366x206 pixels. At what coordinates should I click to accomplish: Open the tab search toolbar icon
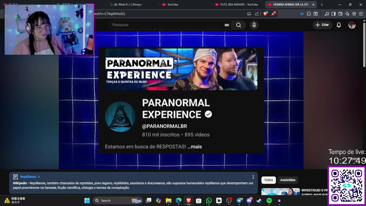tap(316, 14)
